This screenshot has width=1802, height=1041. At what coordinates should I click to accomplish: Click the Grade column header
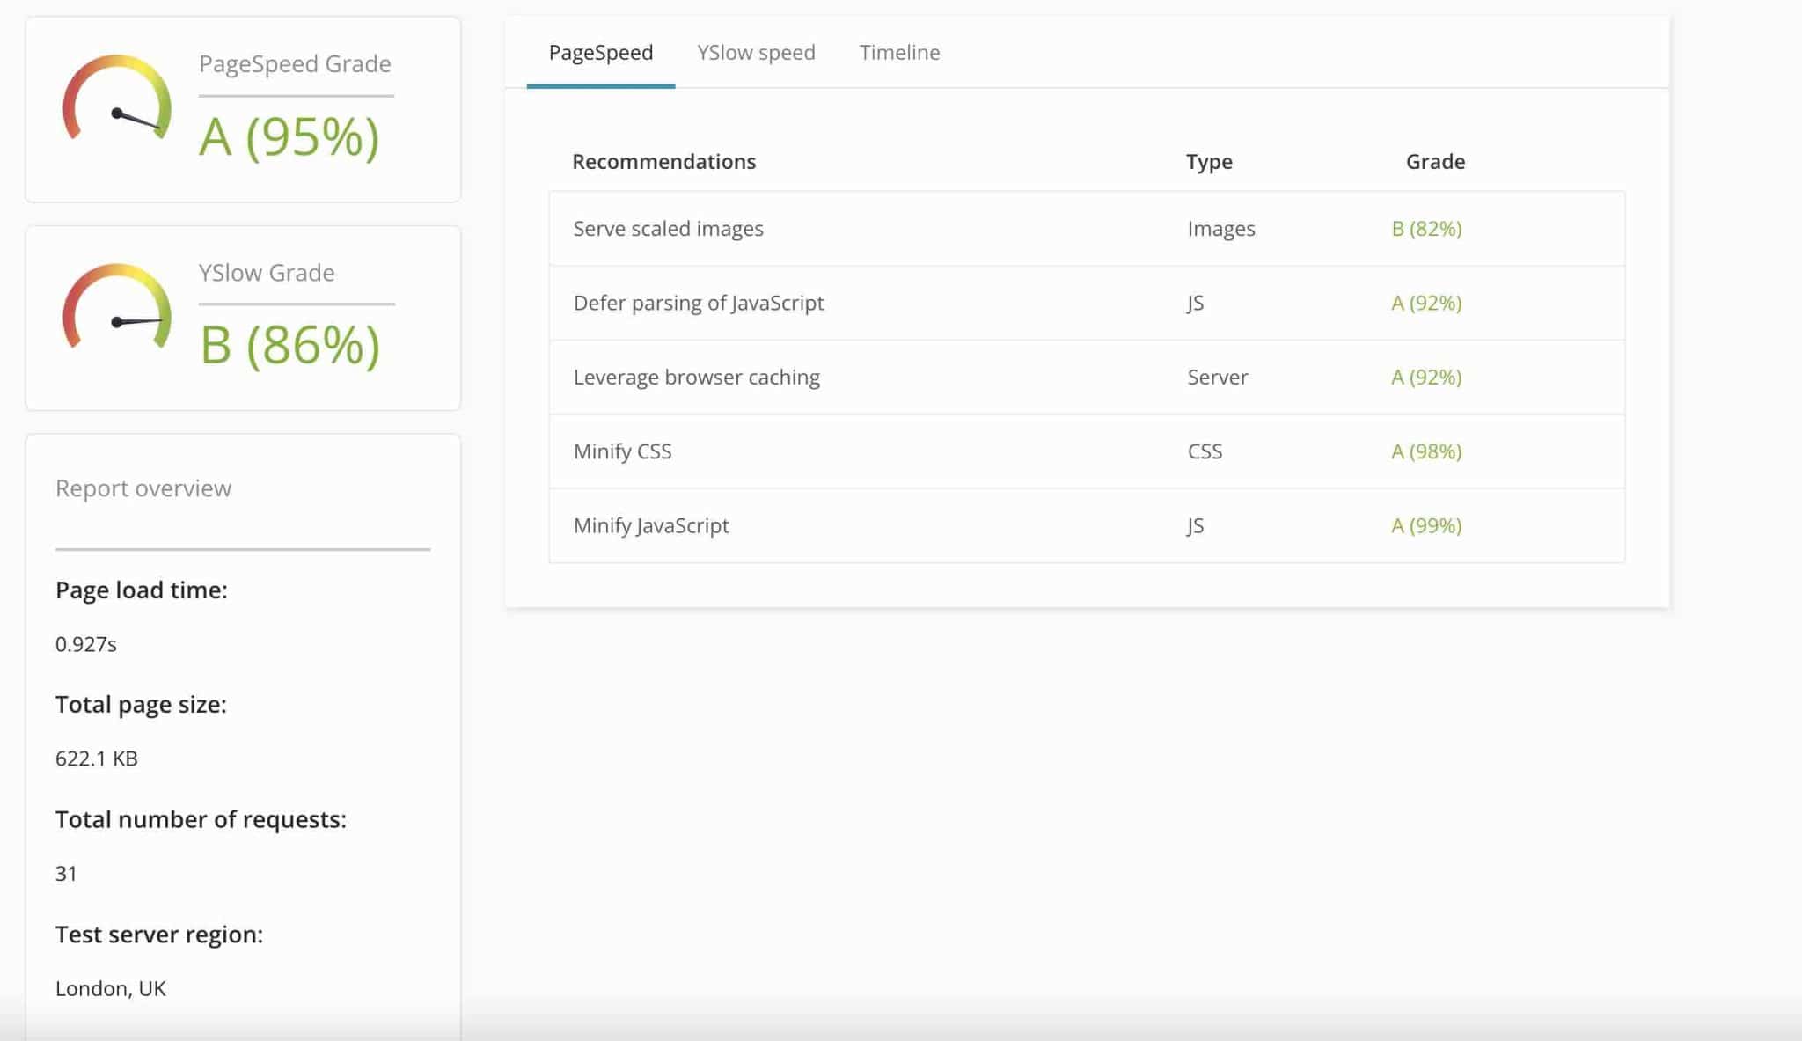(1435, 162)
